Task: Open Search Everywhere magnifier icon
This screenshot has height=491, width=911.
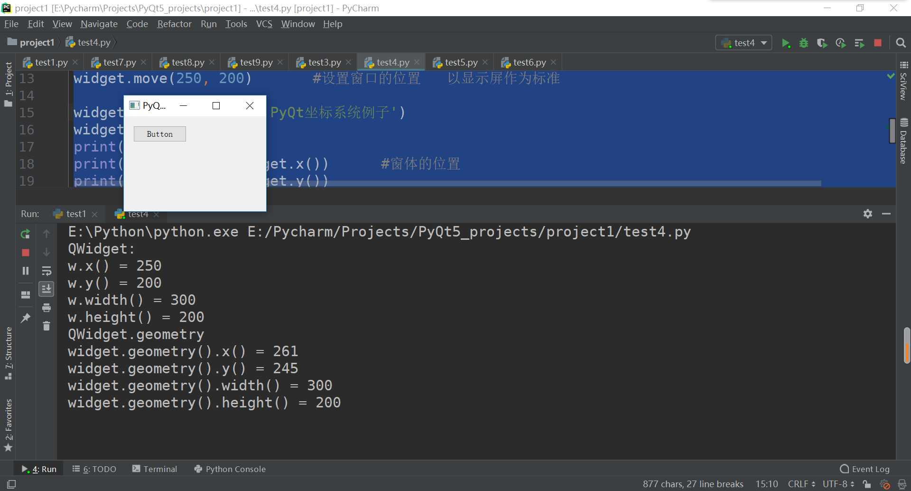Action: click(x=901, y=43)
